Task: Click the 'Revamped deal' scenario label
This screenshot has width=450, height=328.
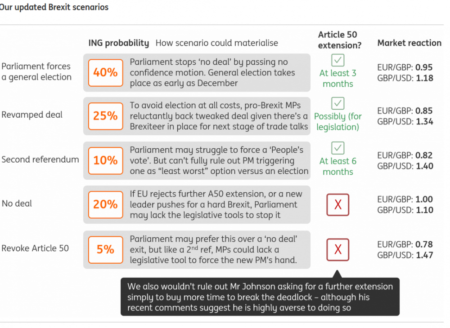Action: click(31, 115)
